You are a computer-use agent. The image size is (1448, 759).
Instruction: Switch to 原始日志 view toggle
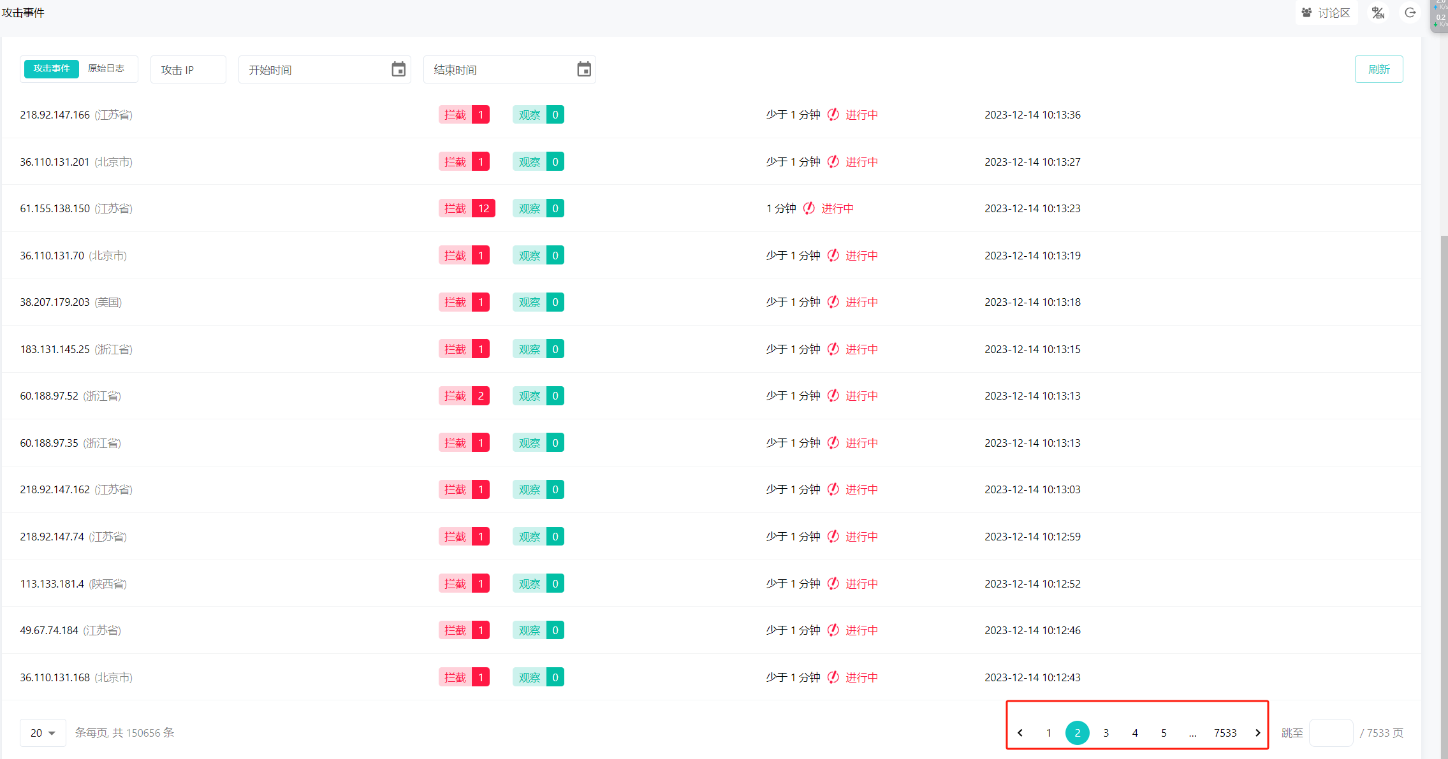coord(106,69)
